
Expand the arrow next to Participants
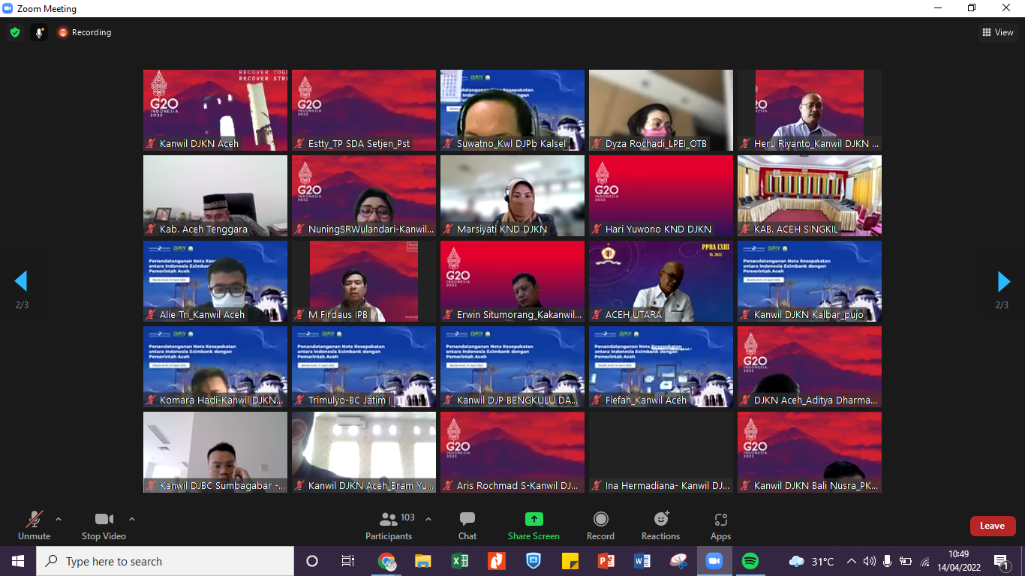(x=428, y=519)
